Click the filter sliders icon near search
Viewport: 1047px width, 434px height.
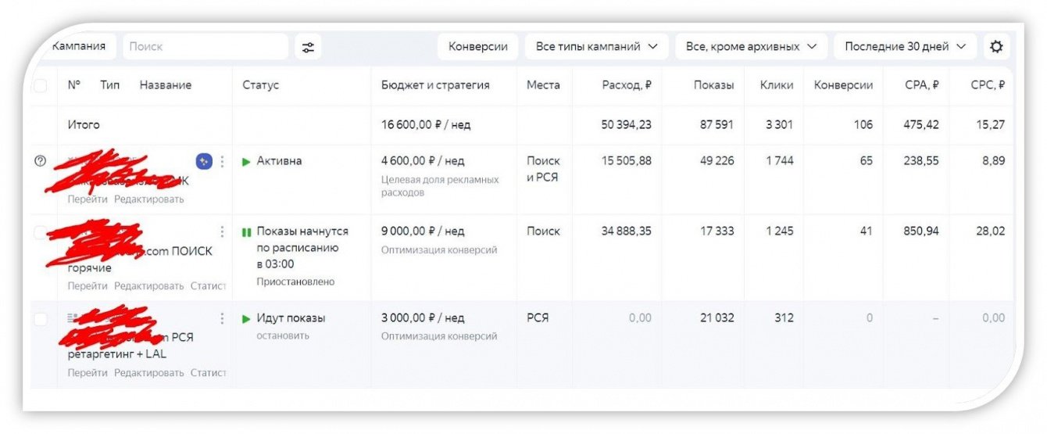(x=308, y=47)
